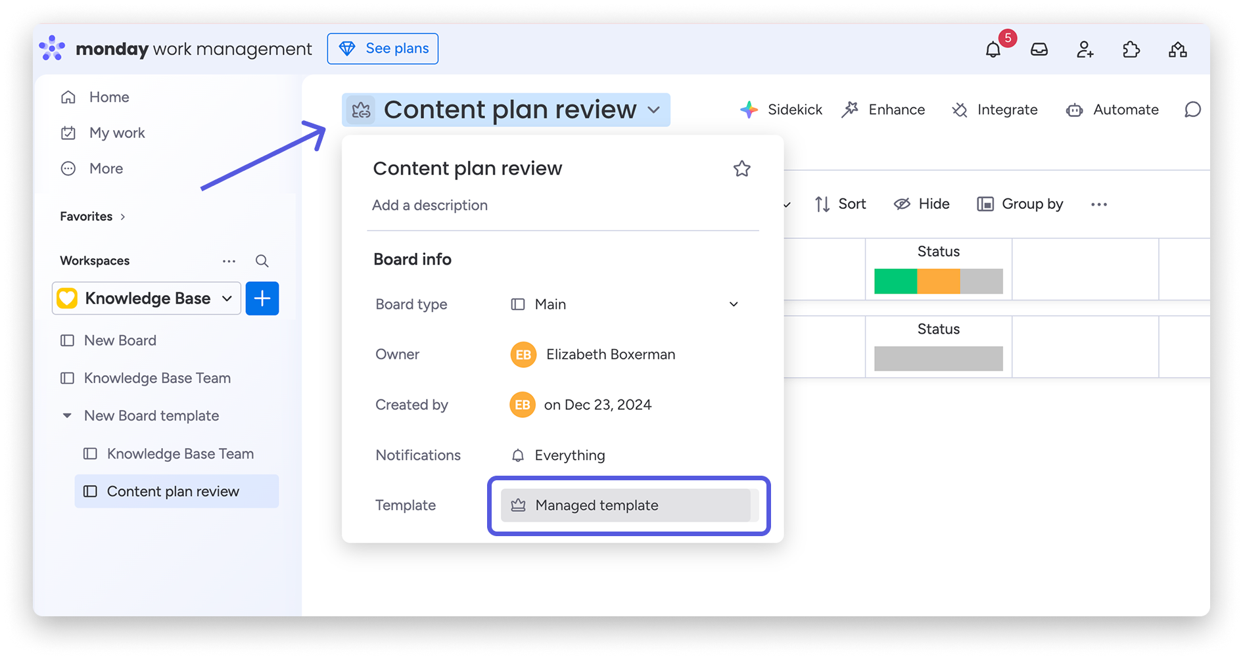Image resolution: width=1243 pixels, height=659 pixels.
Task: Click the invite members icon
Action: coord(1085,49)
